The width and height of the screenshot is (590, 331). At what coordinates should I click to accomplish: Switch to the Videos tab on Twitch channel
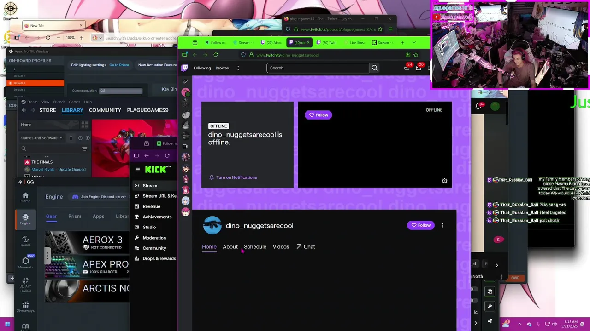click(x=281, y=247)
